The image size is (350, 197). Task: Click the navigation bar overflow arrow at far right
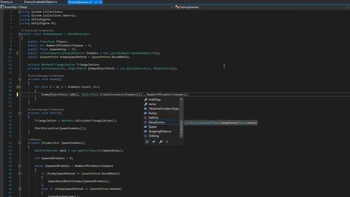coord(347,7)
